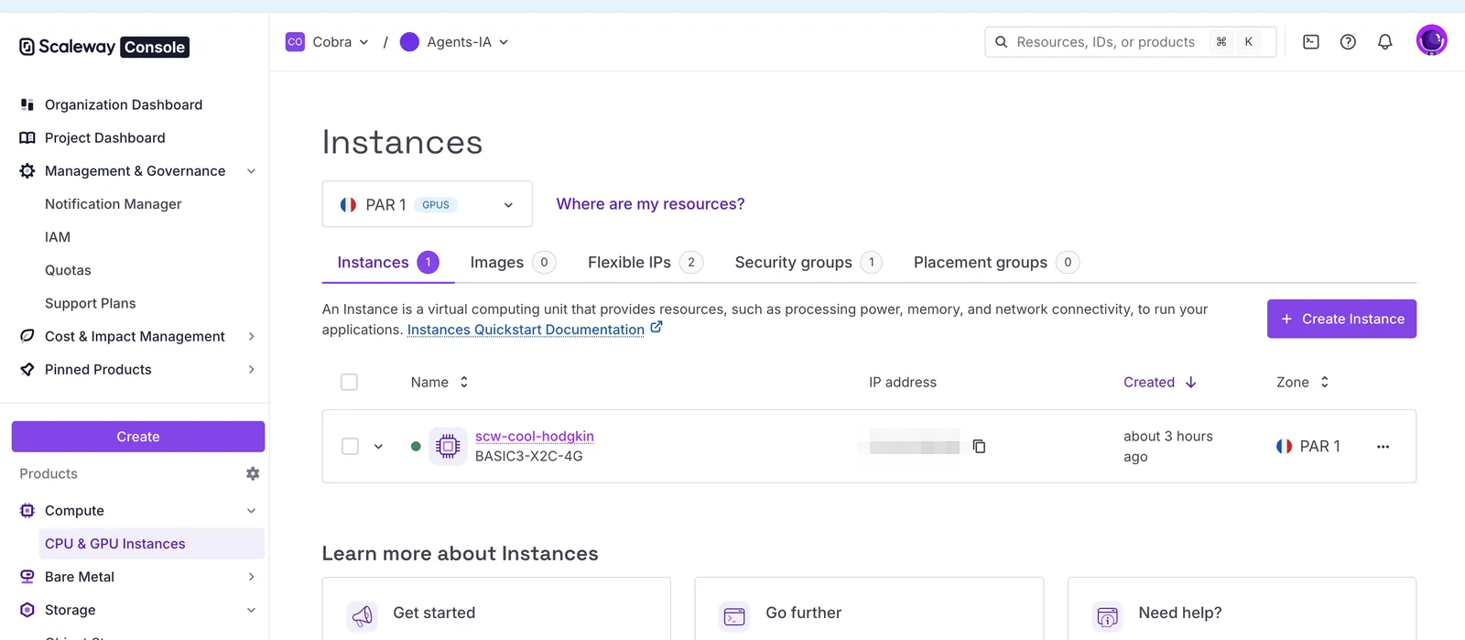Tick the checkbox for scw-cool-hodgkin
The height and width of the screenshot is (640, 1465).
click(350, 446)
